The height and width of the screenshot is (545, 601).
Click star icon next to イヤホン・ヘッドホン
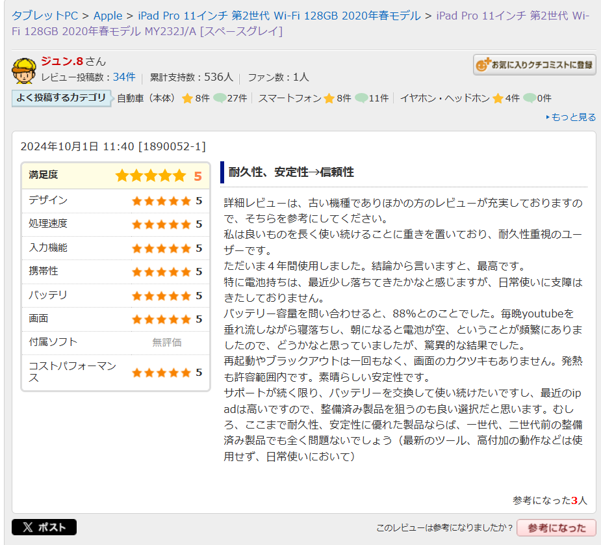point(498,99)
